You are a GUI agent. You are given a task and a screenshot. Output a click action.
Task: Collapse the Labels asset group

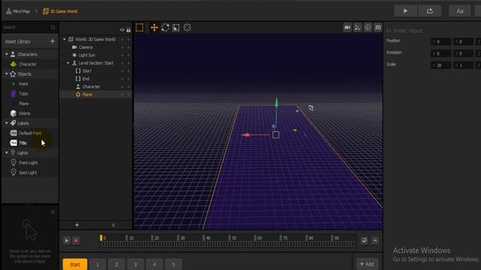point(7,123)
